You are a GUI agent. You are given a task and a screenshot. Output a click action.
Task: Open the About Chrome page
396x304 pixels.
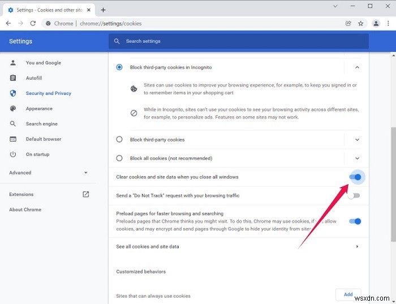25,210
